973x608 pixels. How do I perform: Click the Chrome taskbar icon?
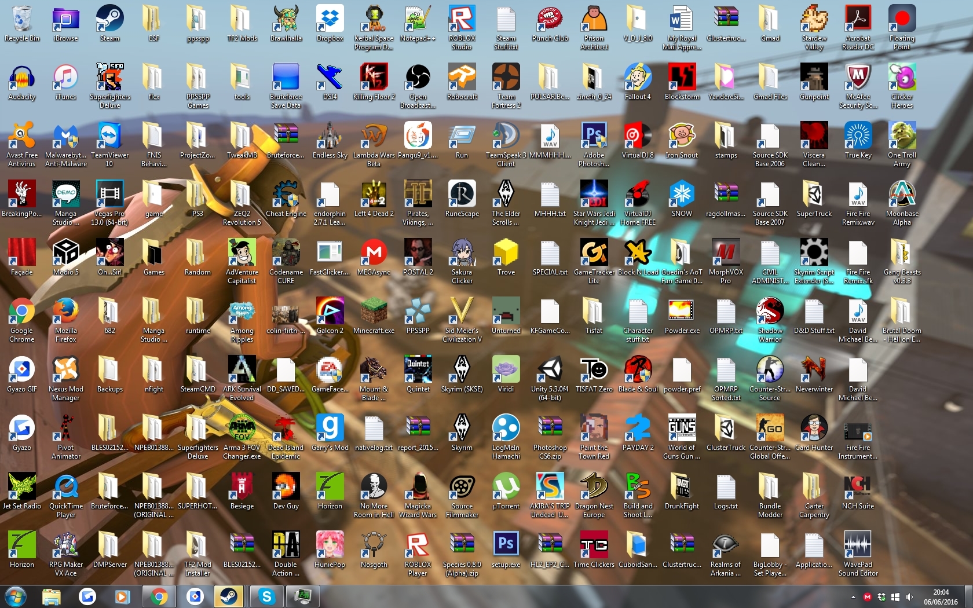pyautogui.click(x=159, y=596)
